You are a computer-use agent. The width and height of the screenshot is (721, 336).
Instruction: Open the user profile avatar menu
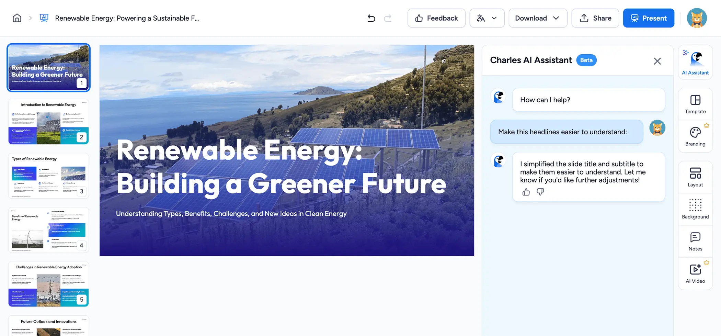coord(697,18)
